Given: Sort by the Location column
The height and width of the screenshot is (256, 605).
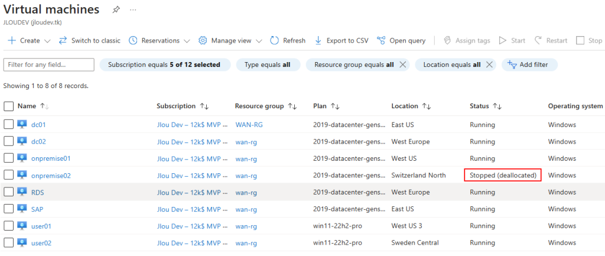Looking at the screenshot, I should (427, 106).
